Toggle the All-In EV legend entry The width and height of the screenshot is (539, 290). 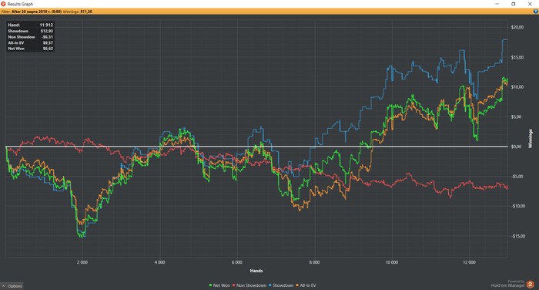point(306,285)
